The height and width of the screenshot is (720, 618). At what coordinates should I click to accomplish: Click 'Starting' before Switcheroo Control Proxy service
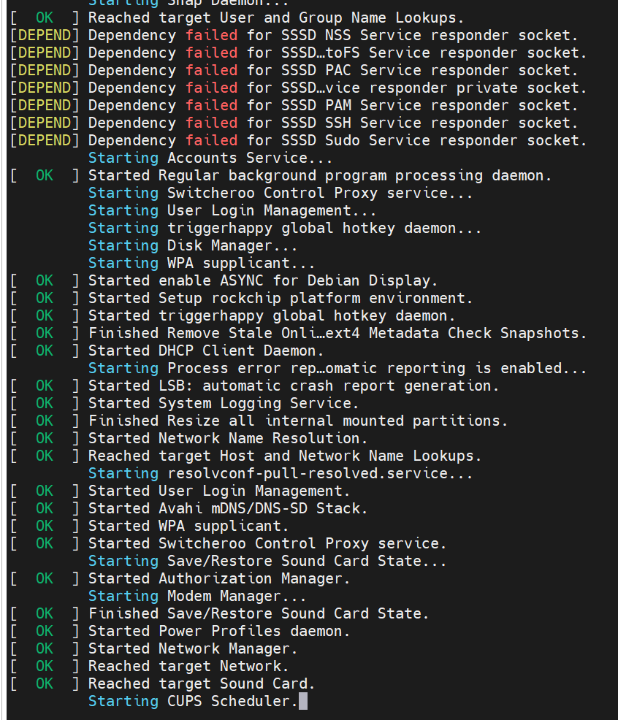coord(123,193)
